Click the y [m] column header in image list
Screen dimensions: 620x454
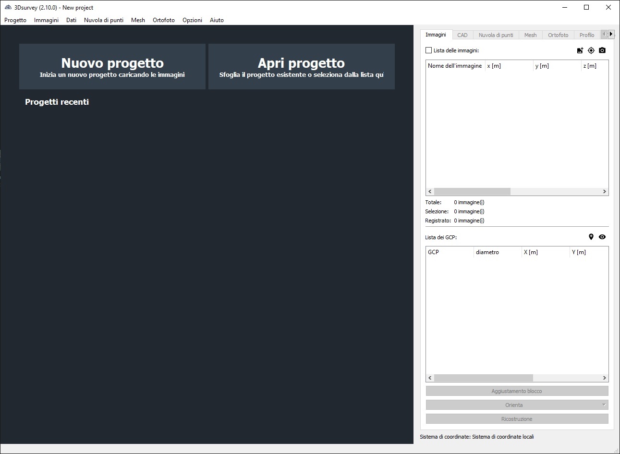[557, 66]
